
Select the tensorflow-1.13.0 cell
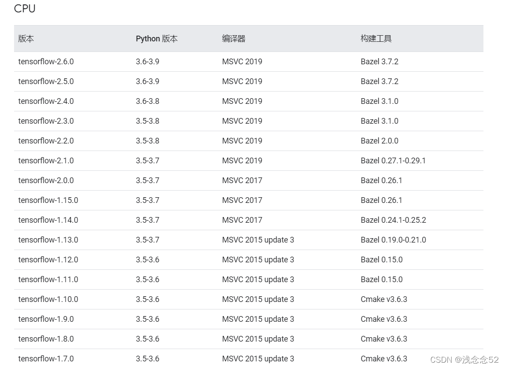coord(48,240)
